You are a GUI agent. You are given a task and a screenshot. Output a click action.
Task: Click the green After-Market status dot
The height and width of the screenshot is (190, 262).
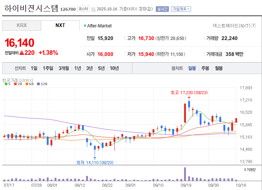coord(85,26)
